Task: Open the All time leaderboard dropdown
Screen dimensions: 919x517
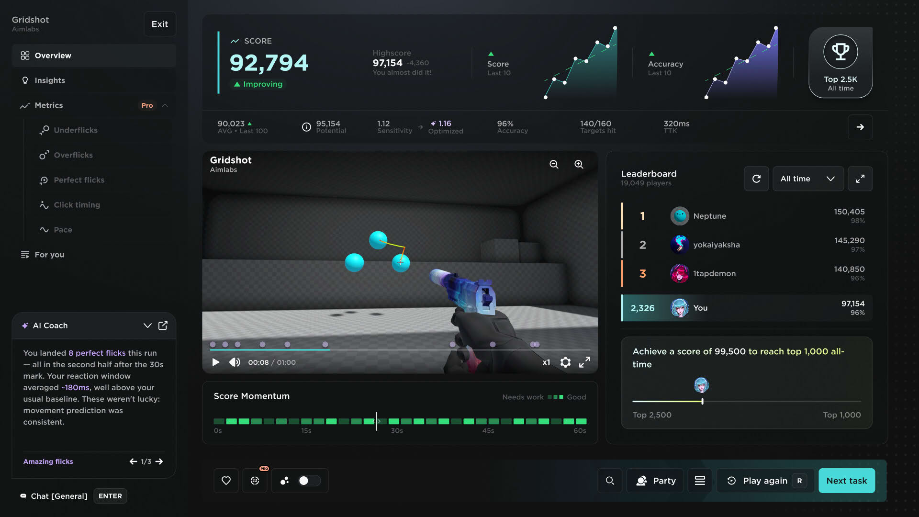Action: [808, 179]
